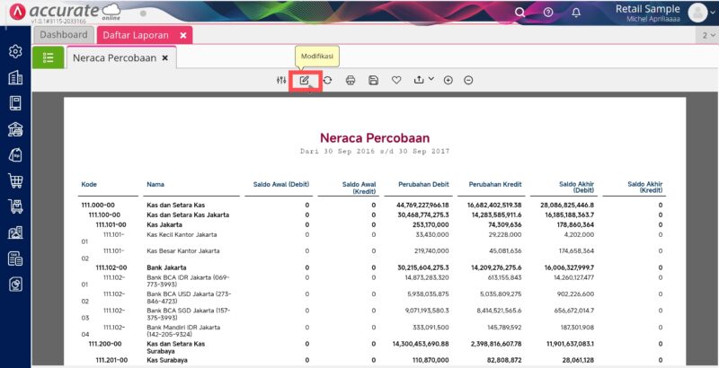Zoom in with the plus icon
Image resolution: width=719 pixels, height=368 pixels.
[x=448, y=80]
